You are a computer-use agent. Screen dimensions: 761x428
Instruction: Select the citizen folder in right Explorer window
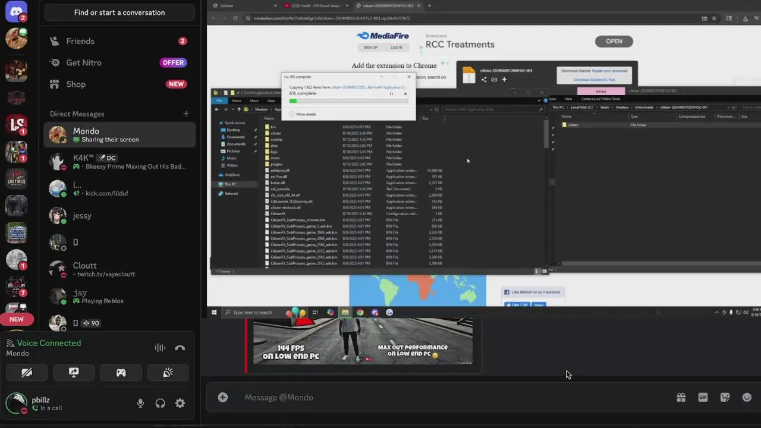coord(573,125)
